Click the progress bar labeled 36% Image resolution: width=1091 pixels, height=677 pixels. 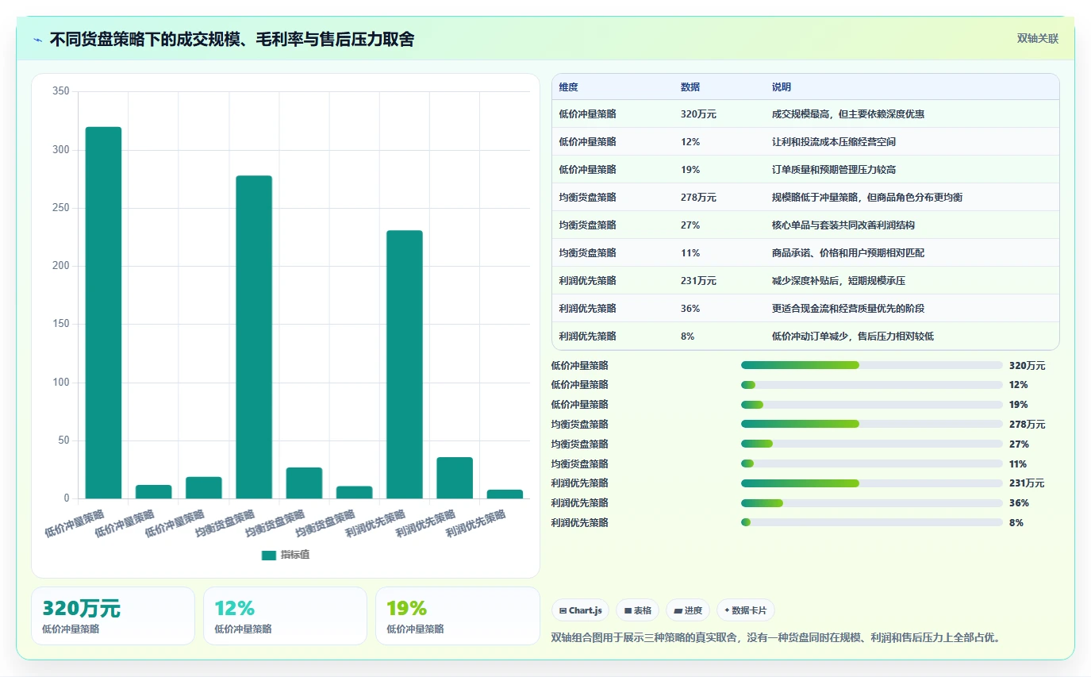pos(872,502)
